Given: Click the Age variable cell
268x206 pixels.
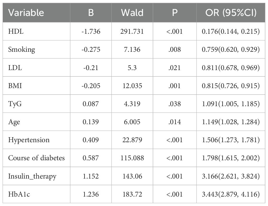Looking at the screenshot, I should (14, 122).
